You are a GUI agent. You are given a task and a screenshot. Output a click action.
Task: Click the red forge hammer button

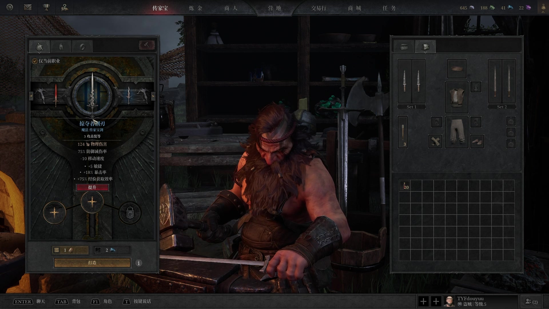147,45
